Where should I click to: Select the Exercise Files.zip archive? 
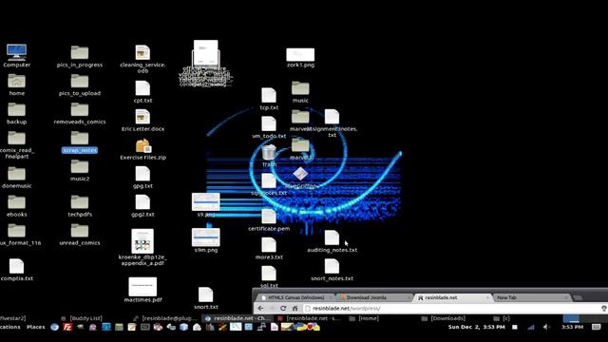coord(143,145)
